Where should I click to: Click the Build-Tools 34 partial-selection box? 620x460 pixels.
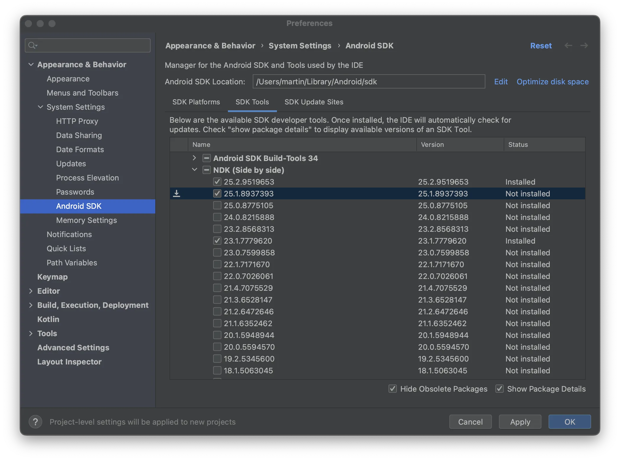click(x=206, y=158)
